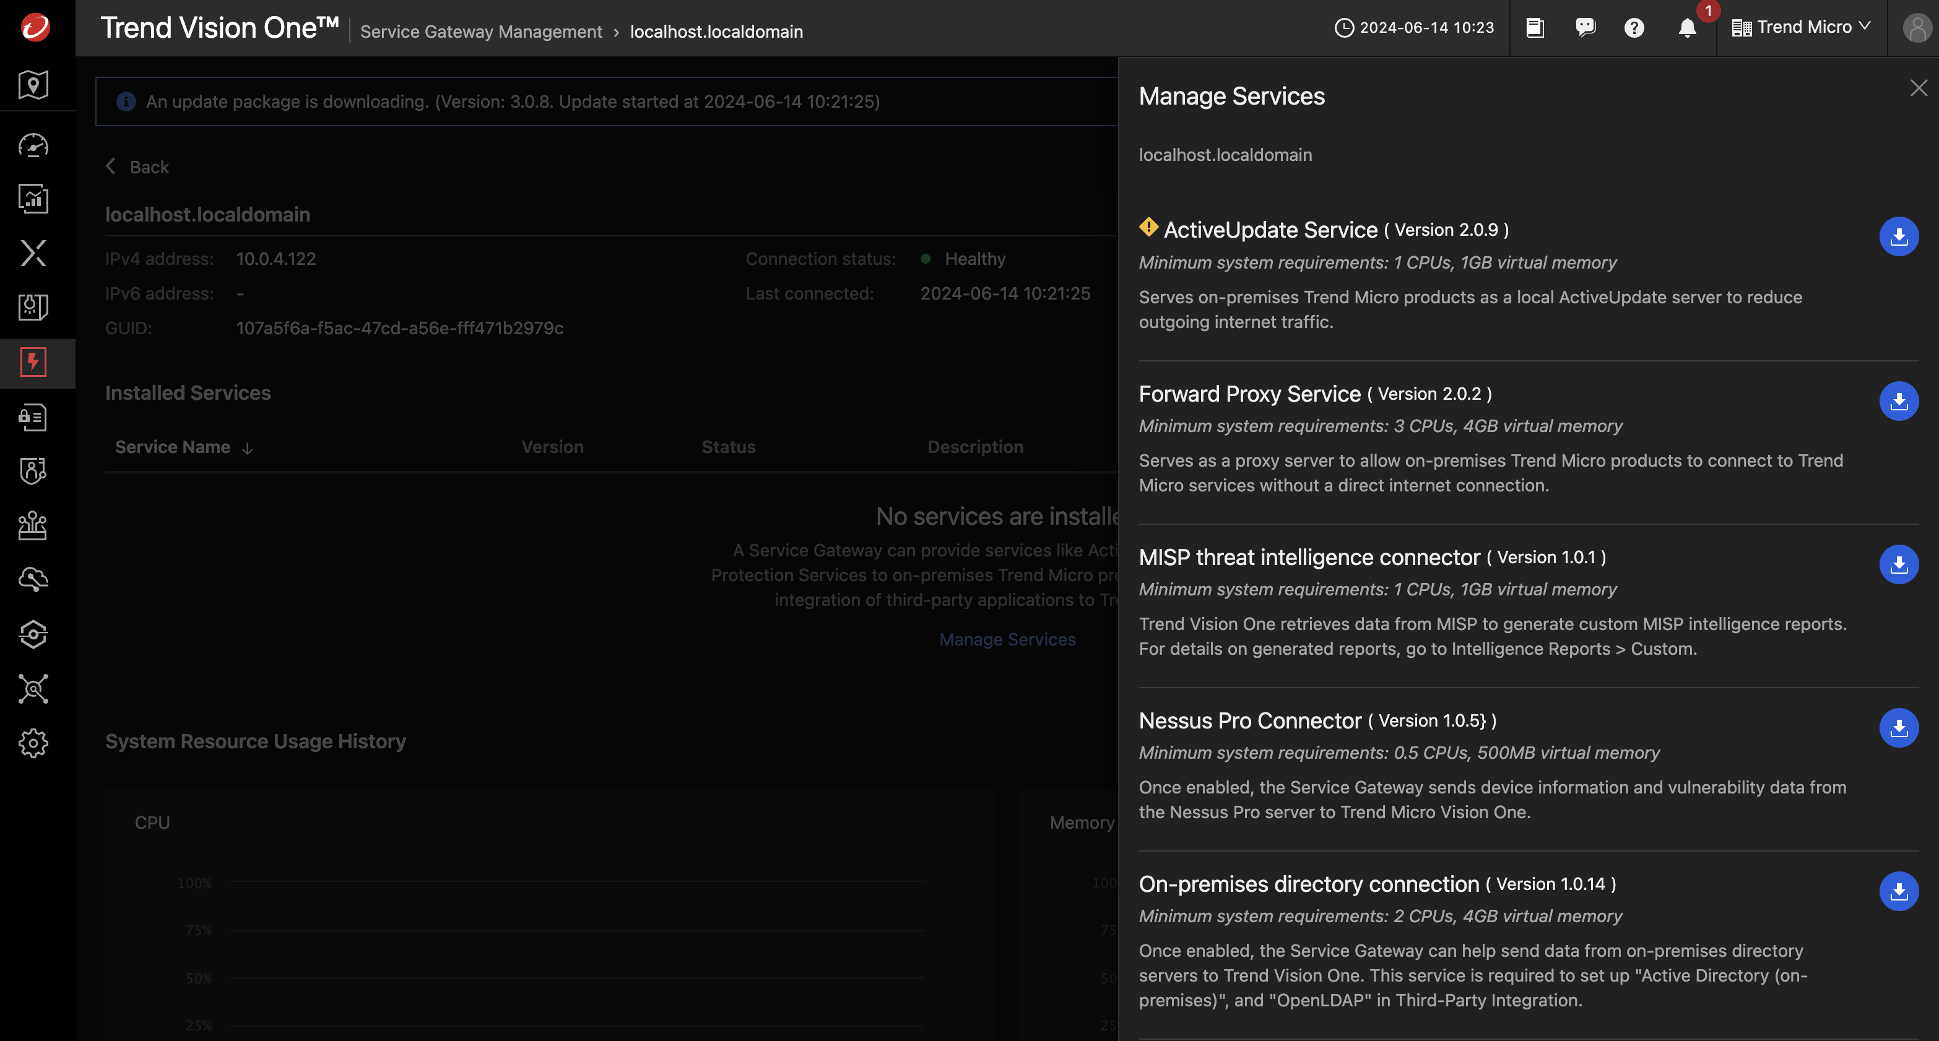The width and height of the screenshot is (1939, 1041).
Task: Install the ActiveUpdate Service download button
Action: [x=1899, y=236]
